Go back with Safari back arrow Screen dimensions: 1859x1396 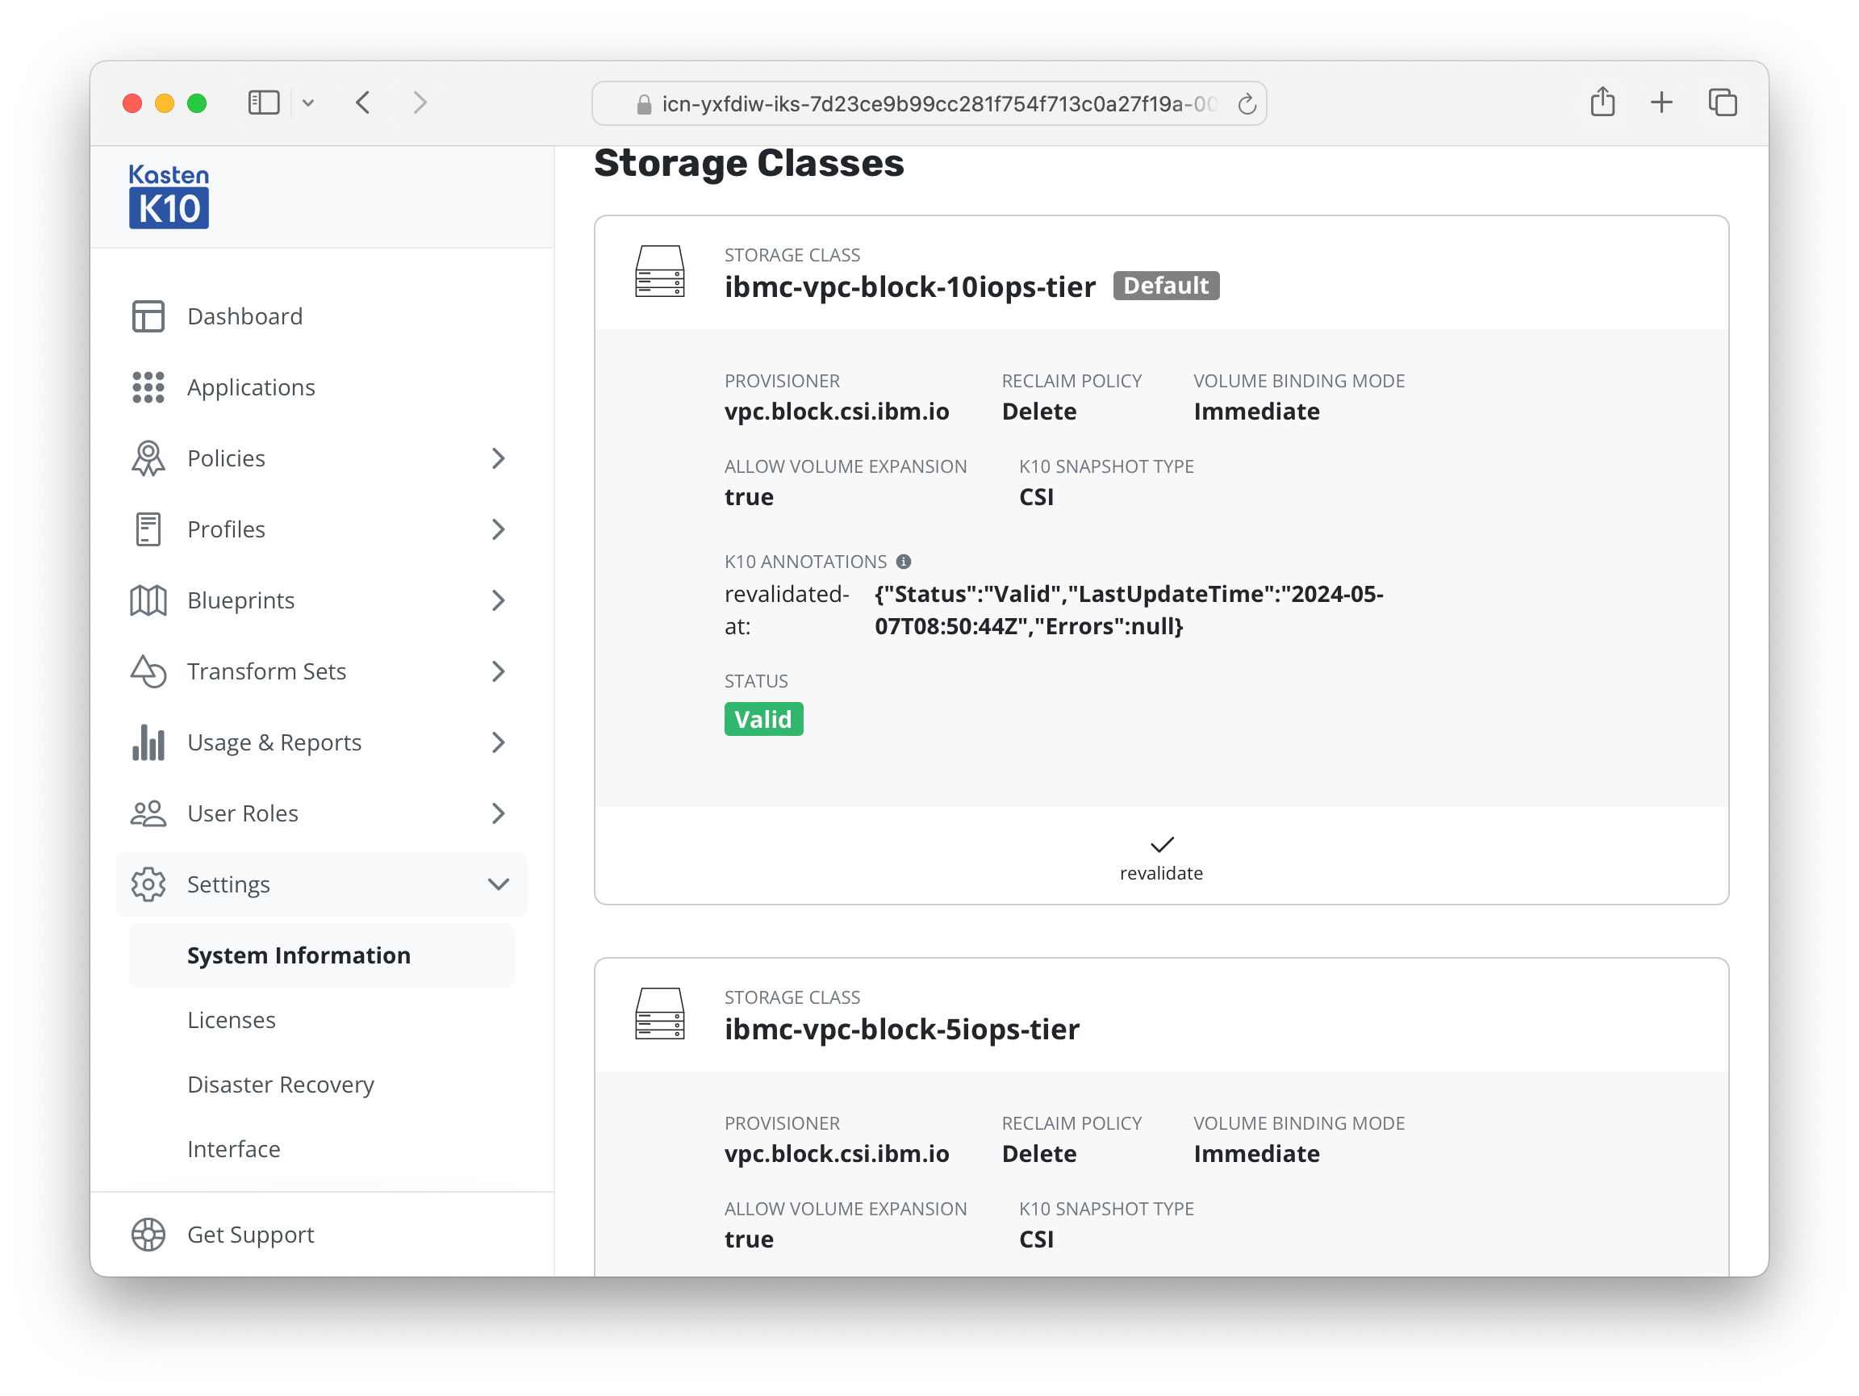tap(363, 103)
